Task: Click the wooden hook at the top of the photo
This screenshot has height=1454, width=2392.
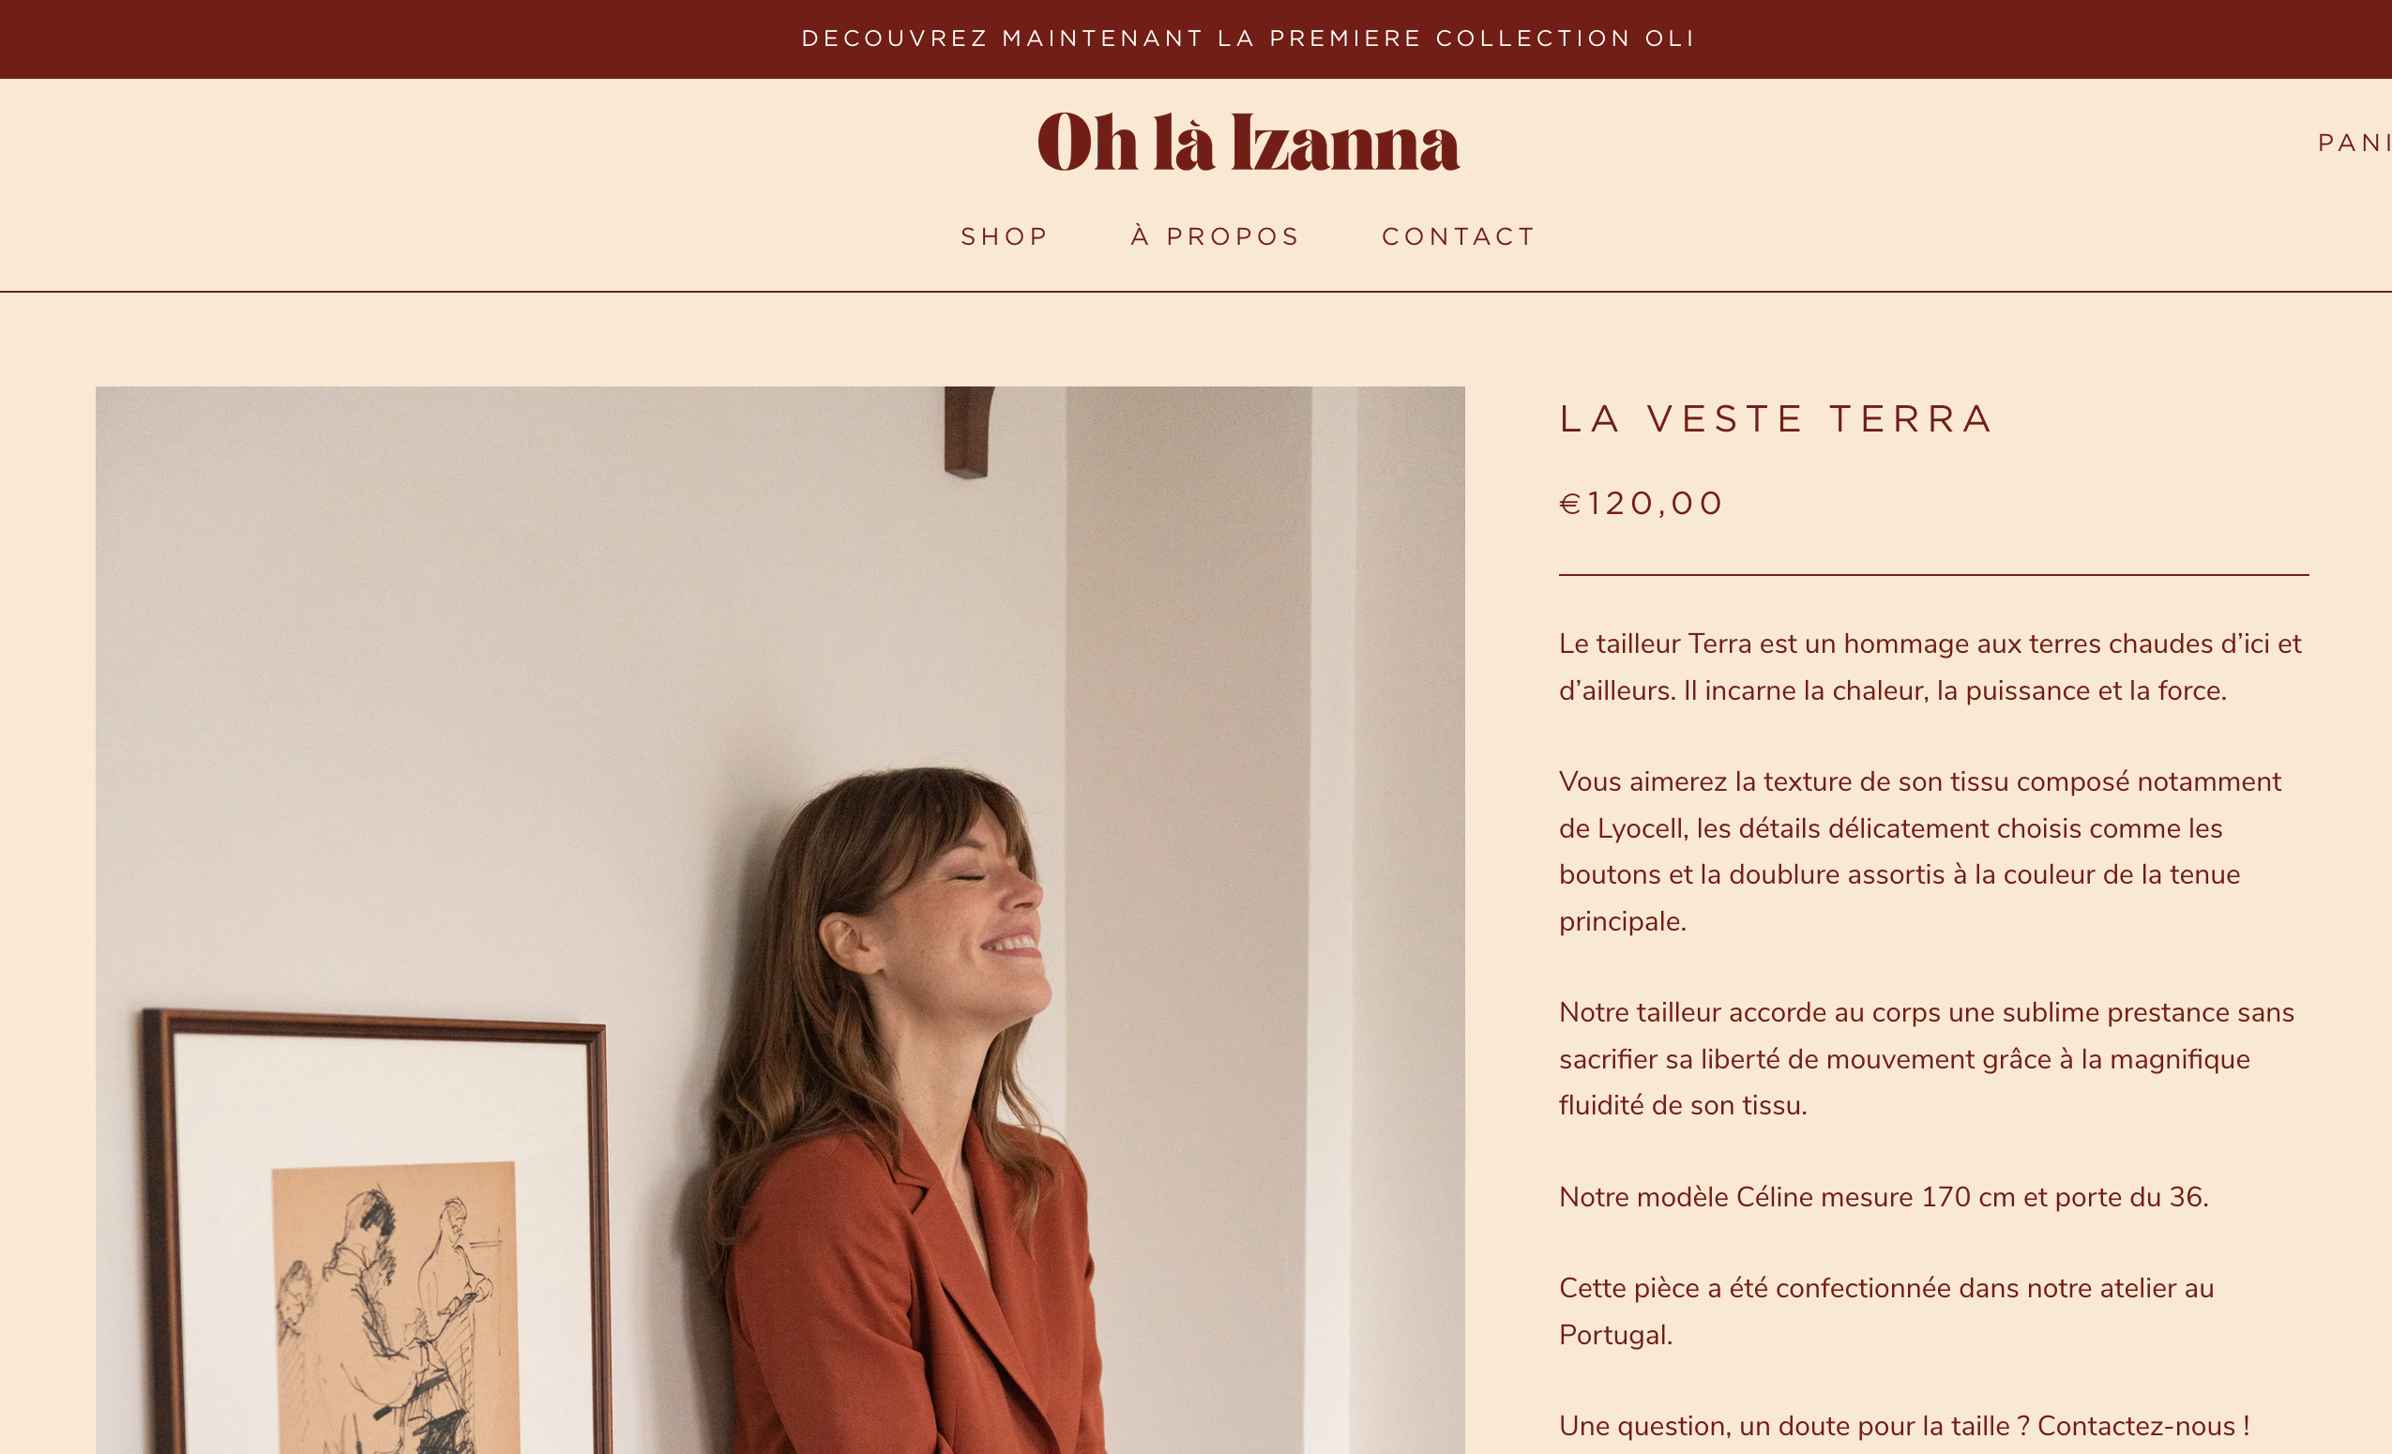Action: coord(967,431)
